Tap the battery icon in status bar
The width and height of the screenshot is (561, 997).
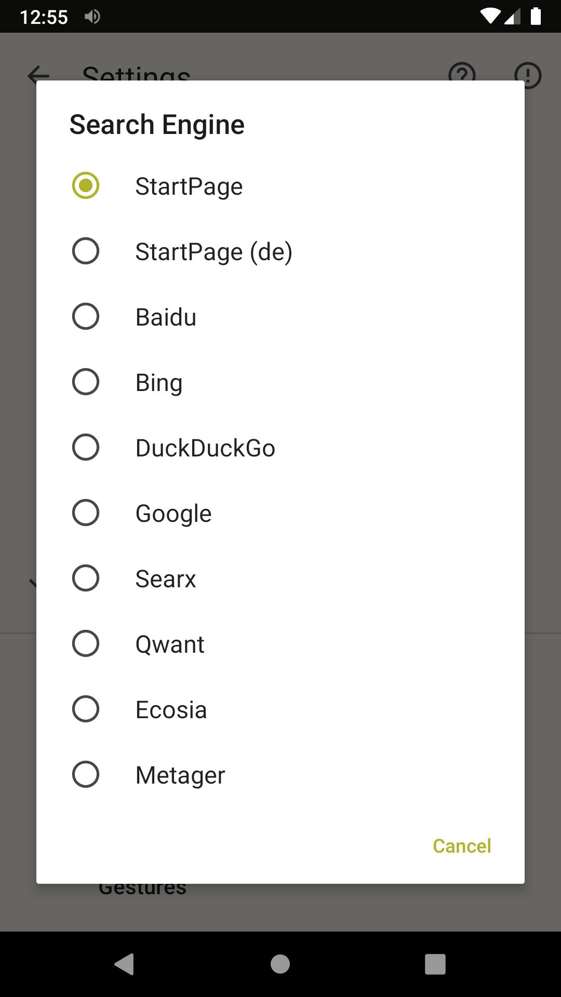pyautogui.click(x=536, y=17)
